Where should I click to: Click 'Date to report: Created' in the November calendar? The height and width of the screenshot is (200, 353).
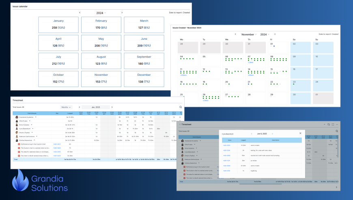pyautogui.click(x=329, y=34)
